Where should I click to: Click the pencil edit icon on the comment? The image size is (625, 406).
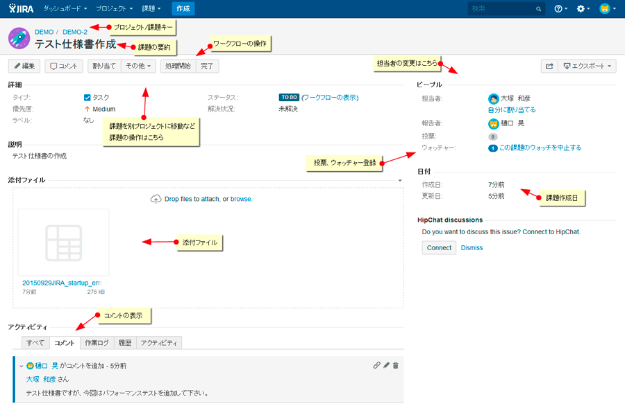[x=386, y=365]
